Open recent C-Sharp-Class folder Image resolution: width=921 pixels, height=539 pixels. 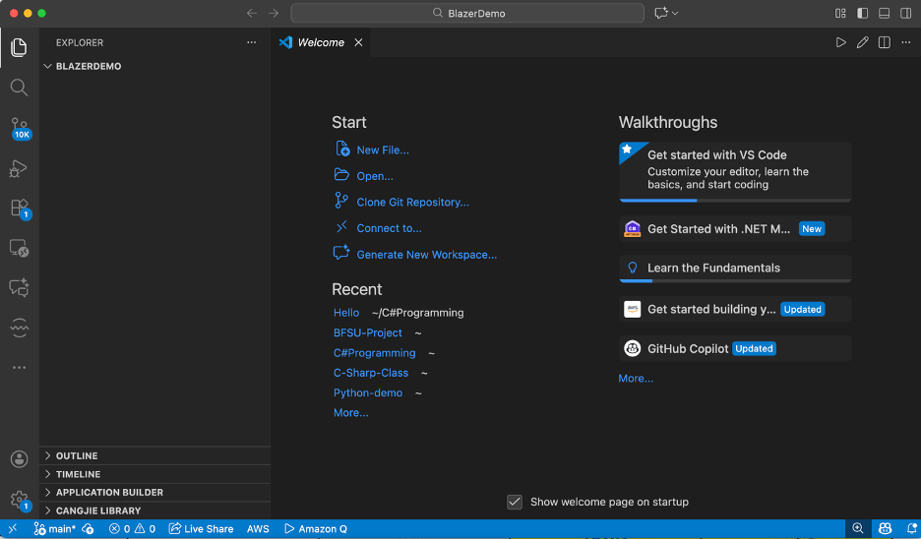coord(371,372)
